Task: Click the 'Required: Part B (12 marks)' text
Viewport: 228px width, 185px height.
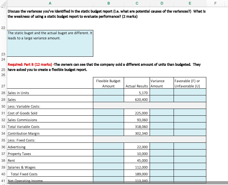Action: 30,64
